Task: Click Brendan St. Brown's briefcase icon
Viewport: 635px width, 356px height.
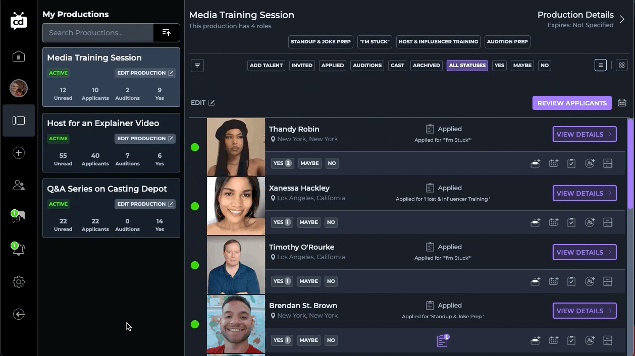Action: coord(536,340)
